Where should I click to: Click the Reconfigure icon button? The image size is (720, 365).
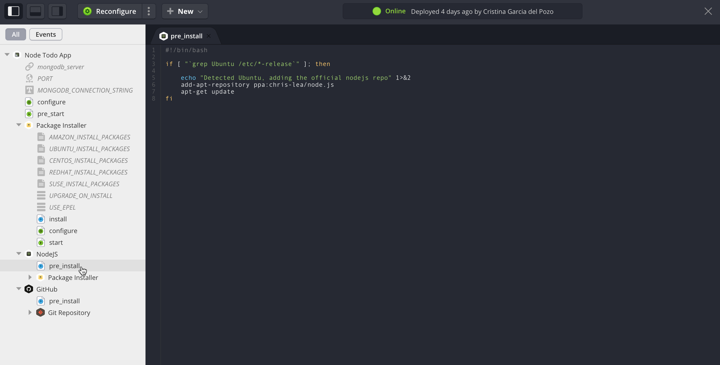tap(86, 11)
